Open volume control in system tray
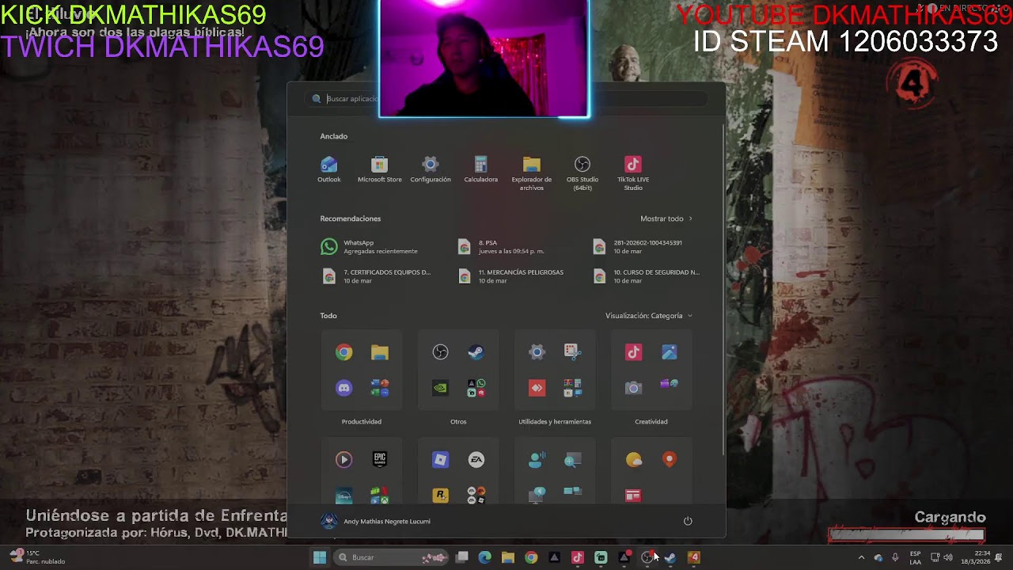The height and width of the screenshot is (570, 1013). click(x=948, y=557)
